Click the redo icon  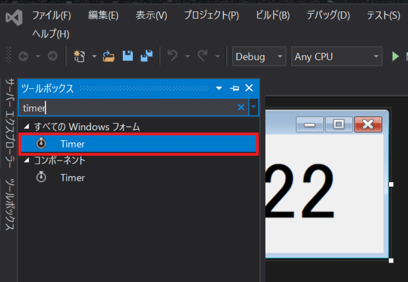(202, 56)
